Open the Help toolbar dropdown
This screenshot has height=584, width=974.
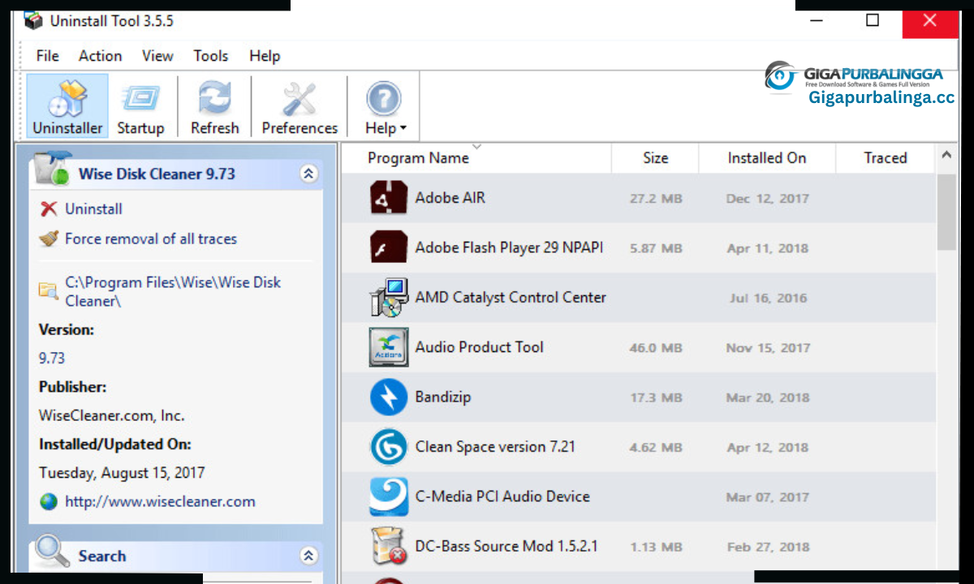[385, 106]
